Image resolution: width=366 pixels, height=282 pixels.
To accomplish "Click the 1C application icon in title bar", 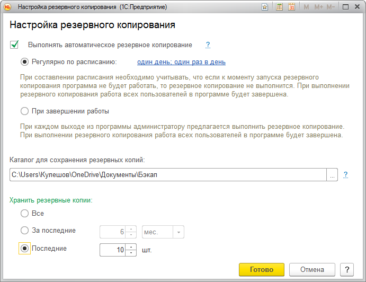I will pyautogui.click(x=8, y=7).
